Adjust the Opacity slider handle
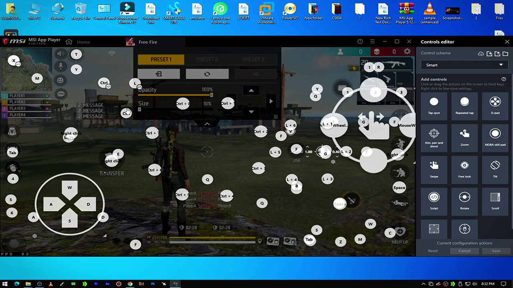The image size is (513, 288). click(x=212, y=95)
